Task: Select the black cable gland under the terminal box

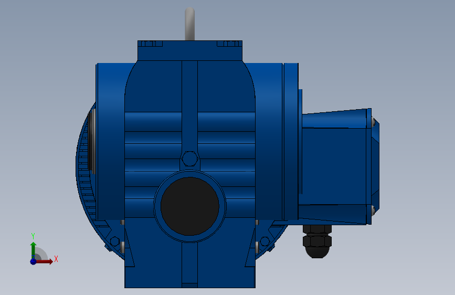Action: point(318,241)
